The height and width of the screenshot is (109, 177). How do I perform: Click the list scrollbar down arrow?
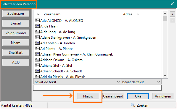[x=165, y=76]
